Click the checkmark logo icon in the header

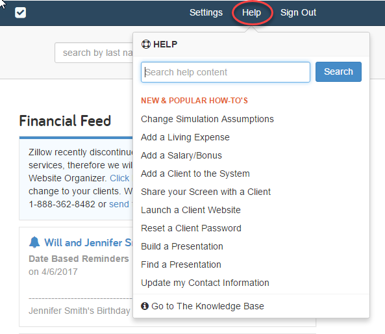click(x=20, y=12)
